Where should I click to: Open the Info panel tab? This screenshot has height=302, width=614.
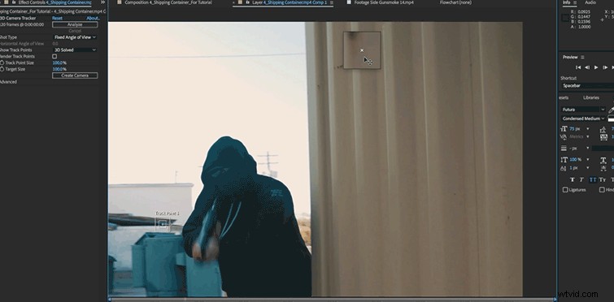point(567,2)
